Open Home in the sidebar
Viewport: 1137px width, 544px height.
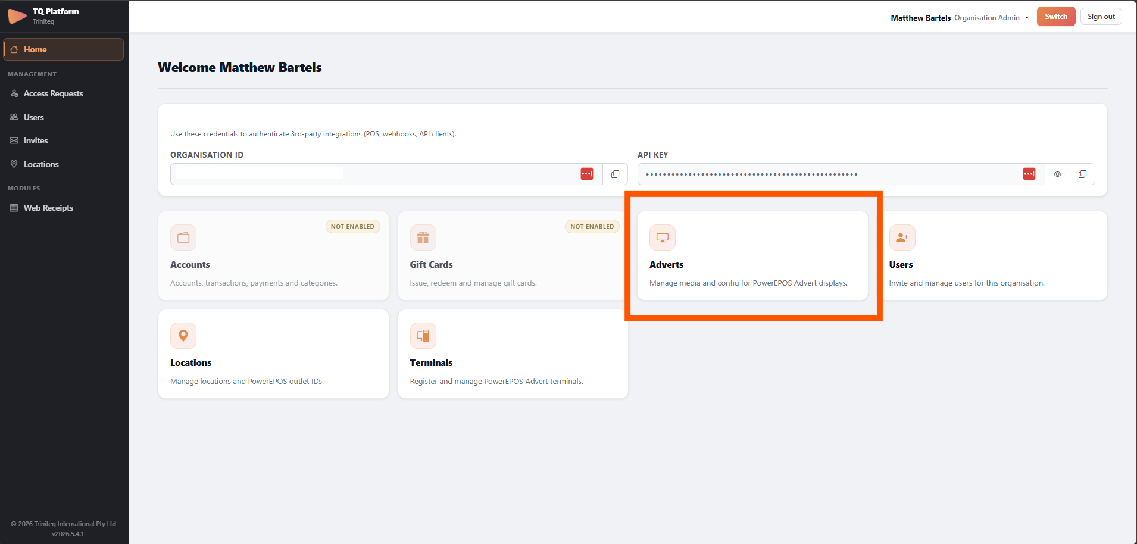(64, 49)
